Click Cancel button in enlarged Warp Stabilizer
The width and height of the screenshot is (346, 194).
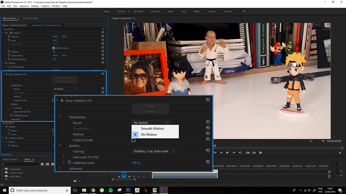pyautogui.click(x=150, y=111)
